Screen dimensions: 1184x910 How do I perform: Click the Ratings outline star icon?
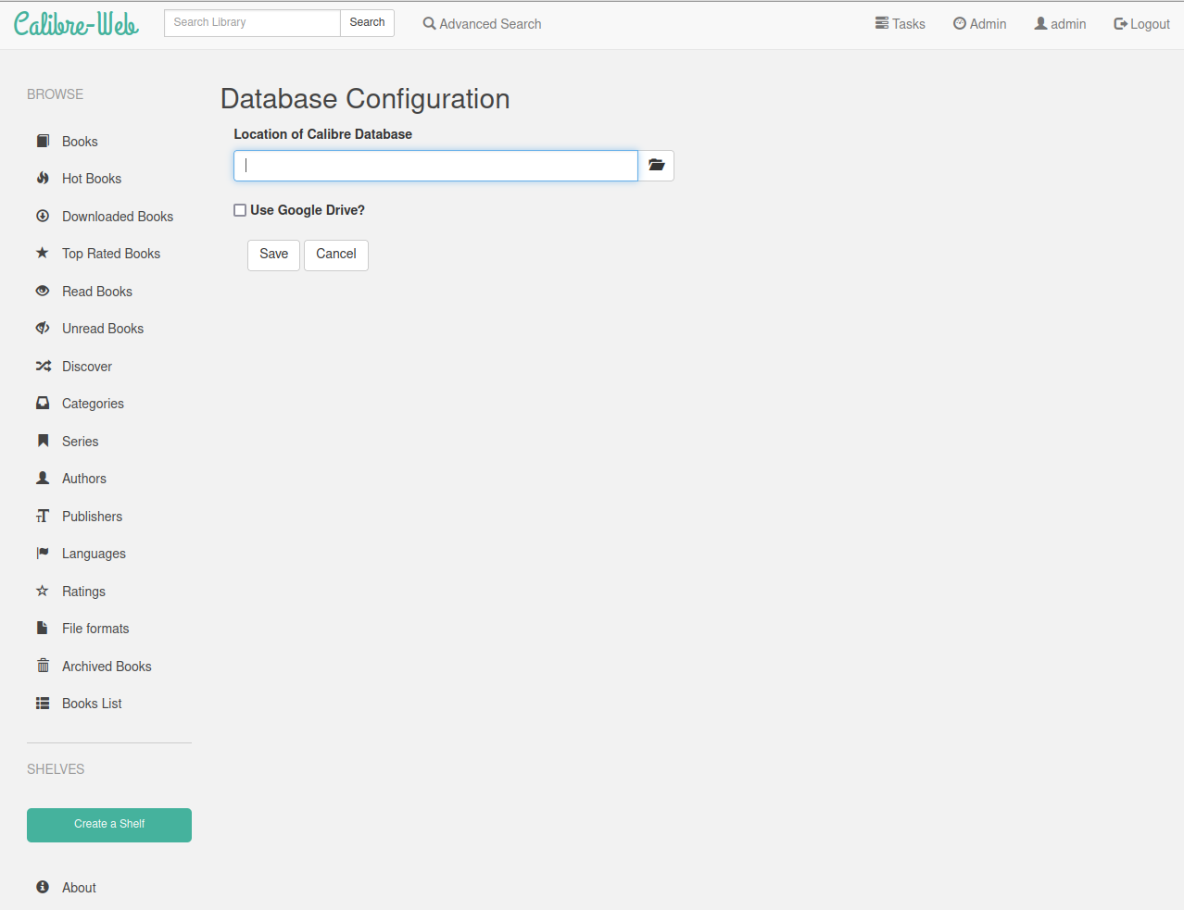[x=43, y=591]
